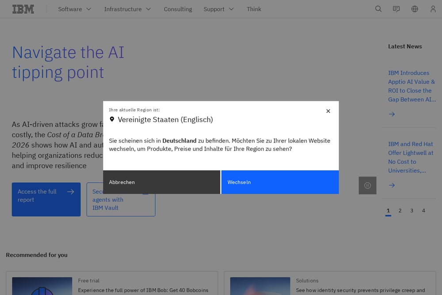Viewport: 442px width, 295px height.
Task: Click Vereinigte Staaten (Englisch) region text
Action: pyautogui.click(x=165, y=119)
